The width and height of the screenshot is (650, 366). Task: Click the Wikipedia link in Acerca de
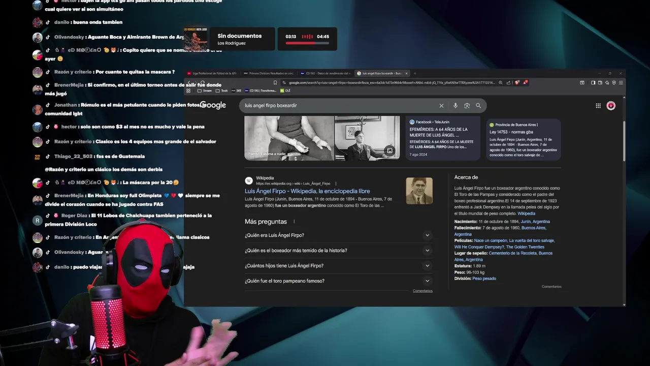(526, 213)
